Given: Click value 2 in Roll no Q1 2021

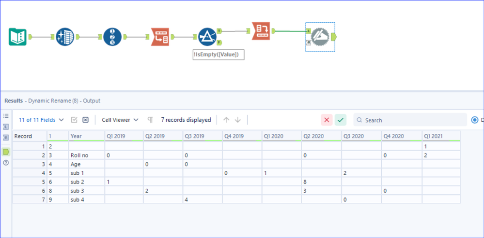Looking at the screenshot, I should coord(441,155).
